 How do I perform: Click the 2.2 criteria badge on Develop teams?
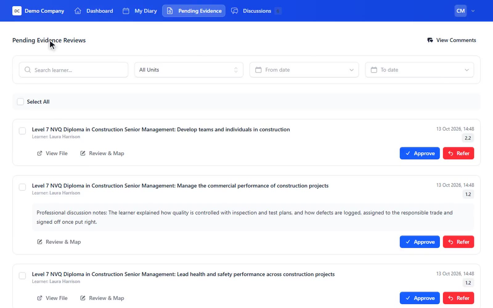pos(468,138)
